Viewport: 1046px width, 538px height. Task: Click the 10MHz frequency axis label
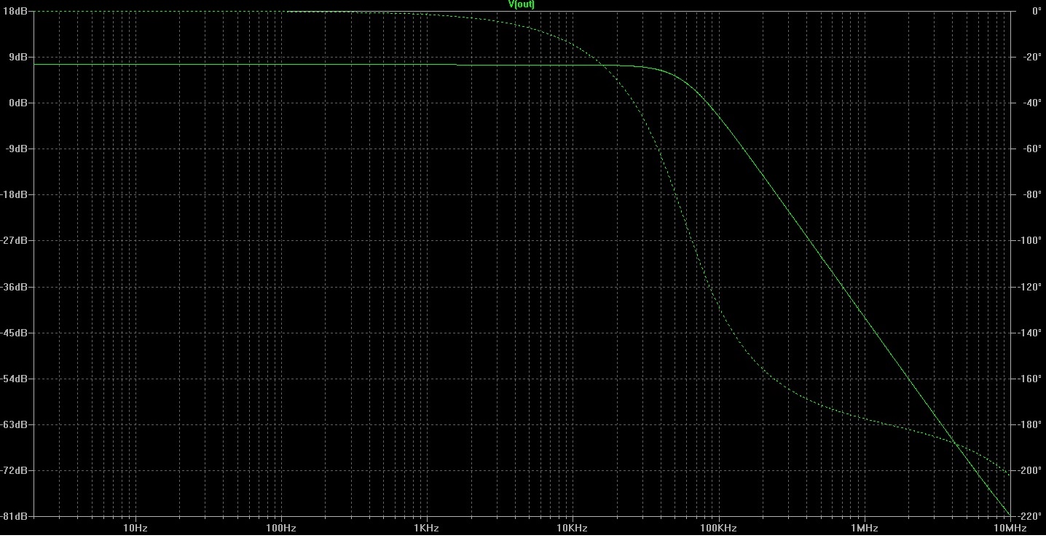[1010, 528]
